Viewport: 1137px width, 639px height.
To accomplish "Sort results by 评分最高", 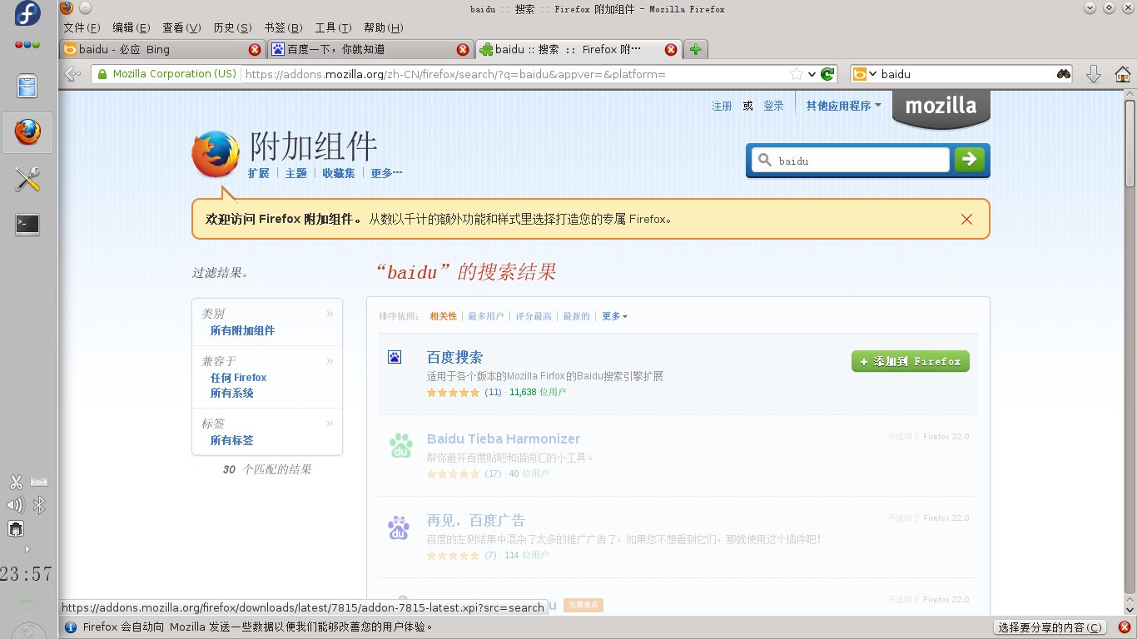I will [534, 316].
